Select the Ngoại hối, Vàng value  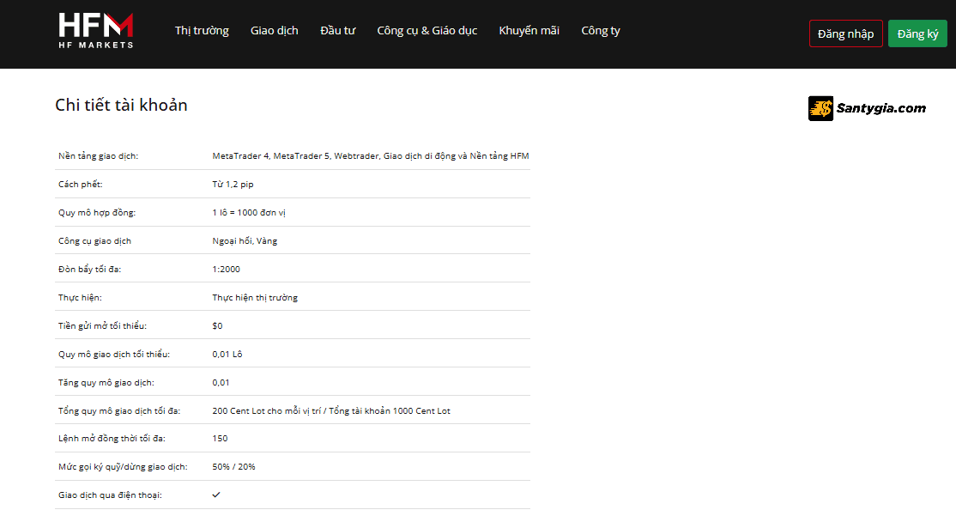coord(245,241)
